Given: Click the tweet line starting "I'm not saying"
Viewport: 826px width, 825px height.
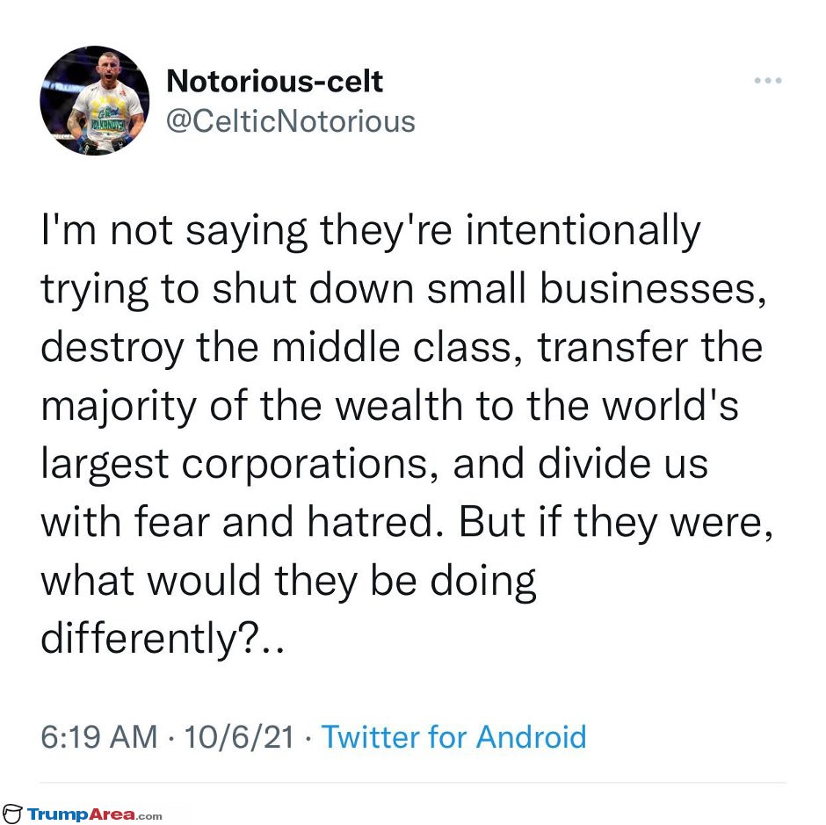Looking at the screenshot, I should coord(371,232).
